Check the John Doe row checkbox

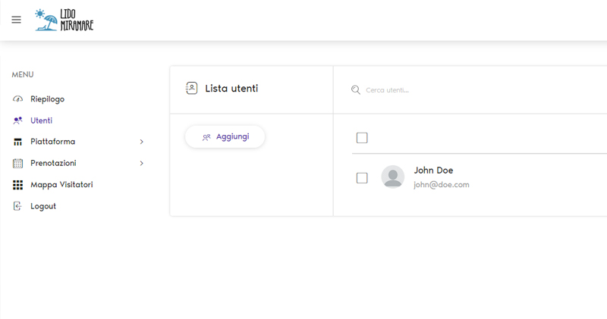point(362,178)
